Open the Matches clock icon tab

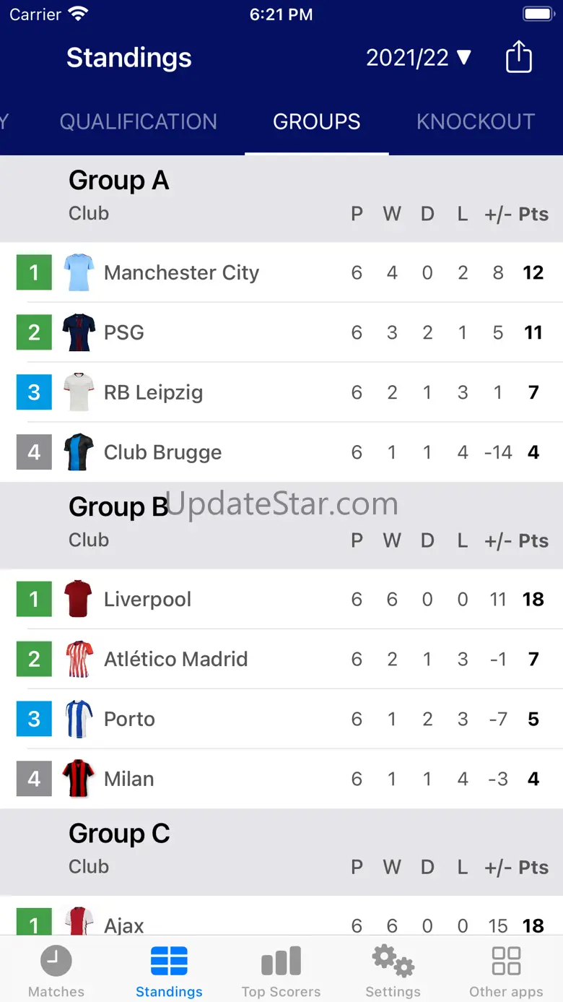tap(56, 962)
